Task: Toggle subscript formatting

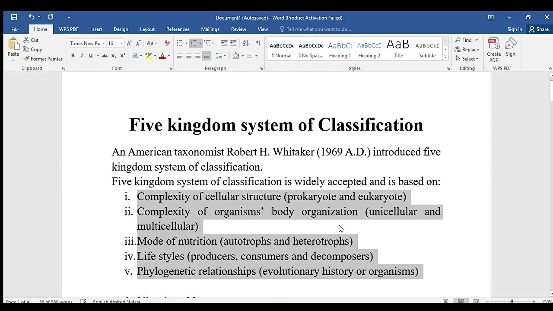Action: [114, 56]
